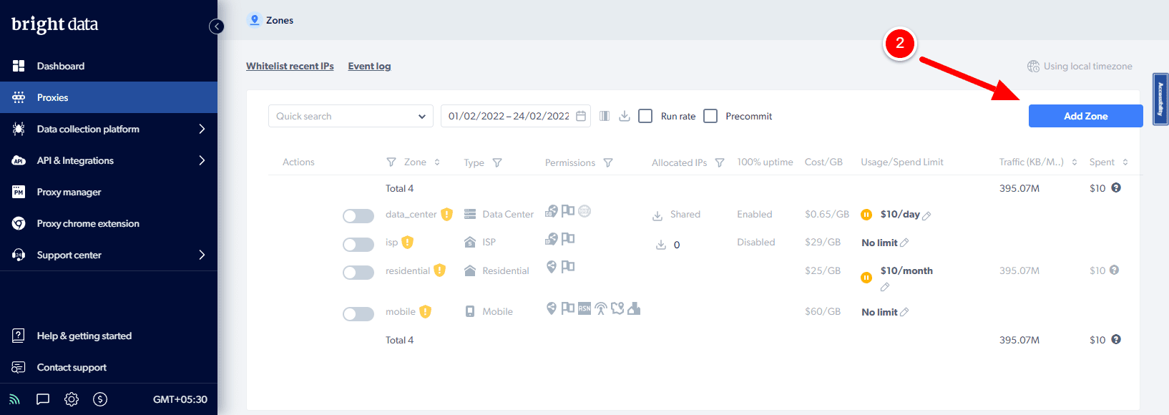Open the Whitelist recent IPs link

point(290,66)
